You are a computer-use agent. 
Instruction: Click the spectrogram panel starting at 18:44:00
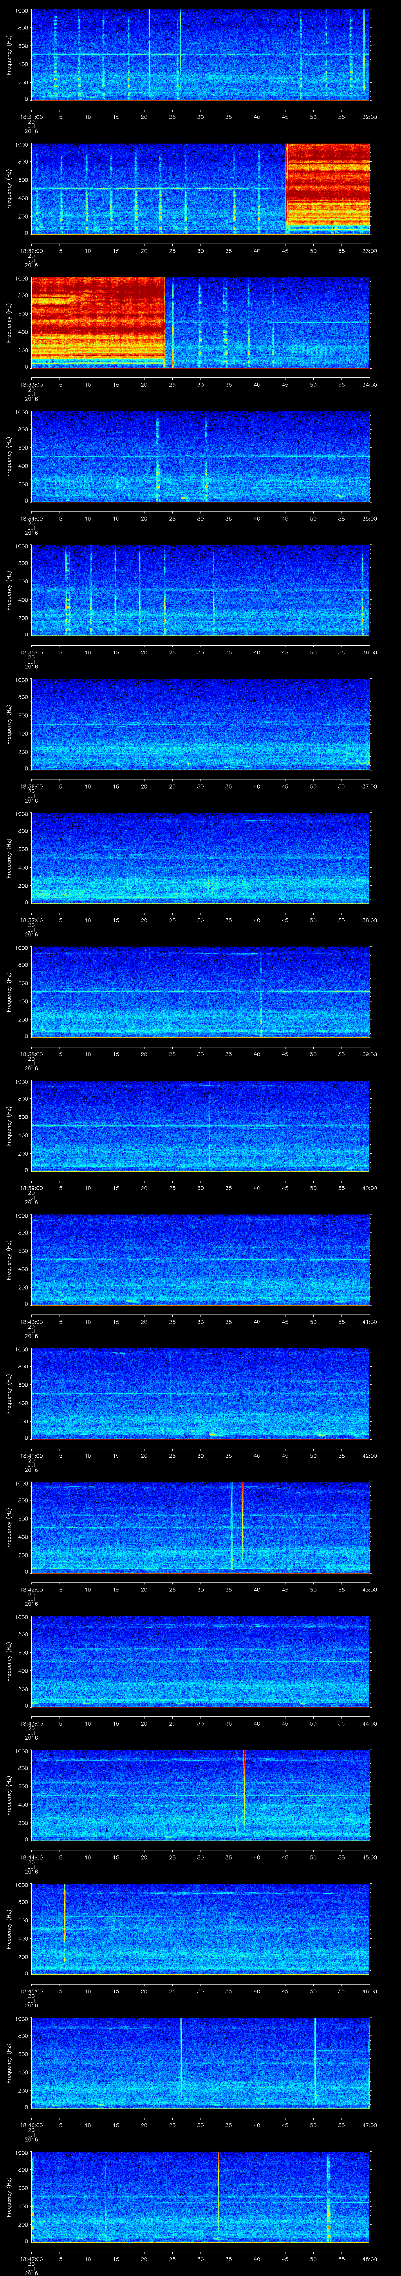200,1795
